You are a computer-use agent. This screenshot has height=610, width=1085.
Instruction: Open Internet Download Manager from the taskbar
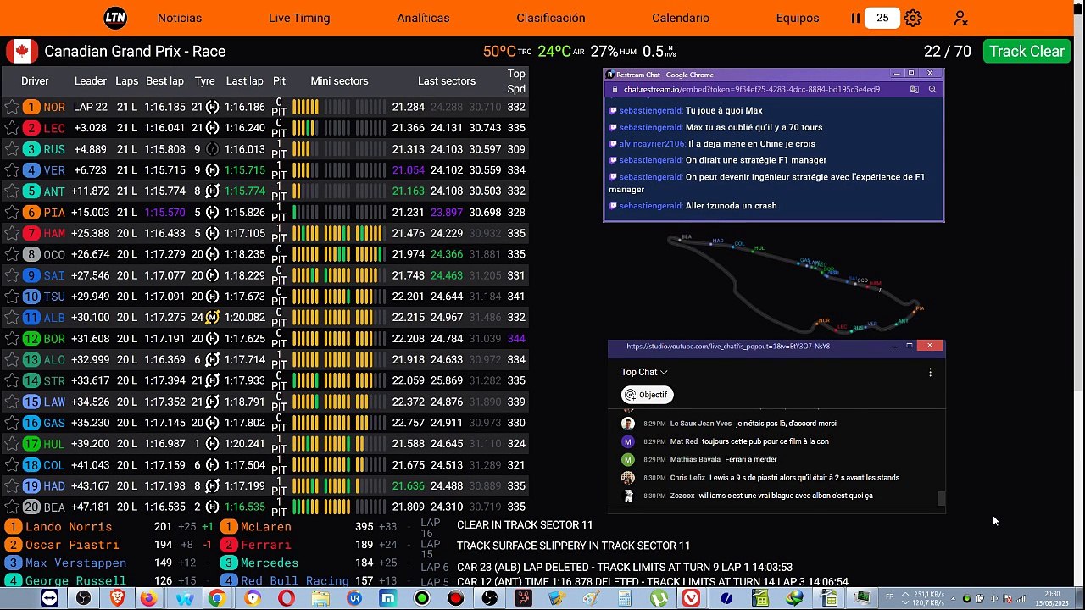[794, 598]
